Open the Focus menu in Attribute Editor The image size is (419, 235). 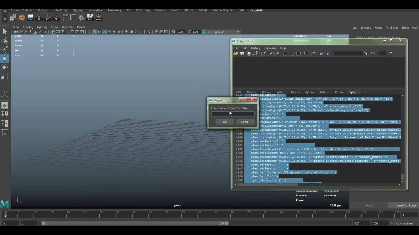pos(378,28)
